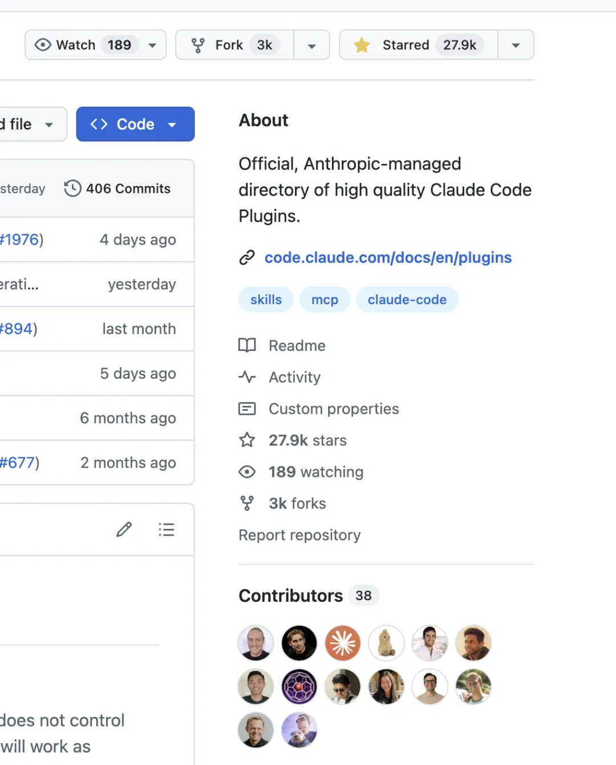Toggle the Starred button
616x765 pixels.
click(419, 45)
